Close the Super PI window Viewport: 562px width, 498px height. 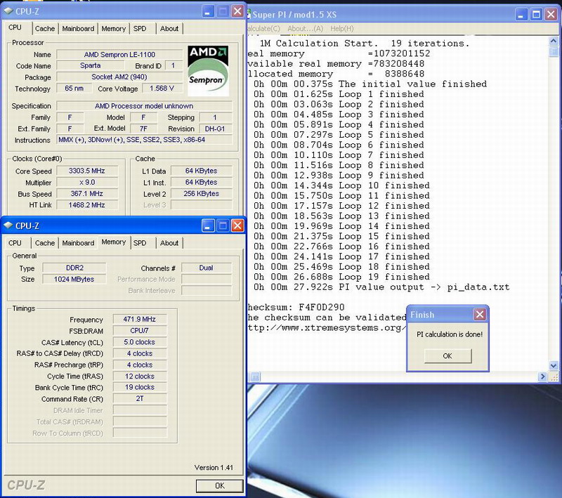551,15
